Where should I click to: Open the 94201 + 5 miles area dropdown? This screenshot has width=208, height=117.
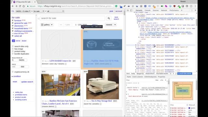click(23, 11)
